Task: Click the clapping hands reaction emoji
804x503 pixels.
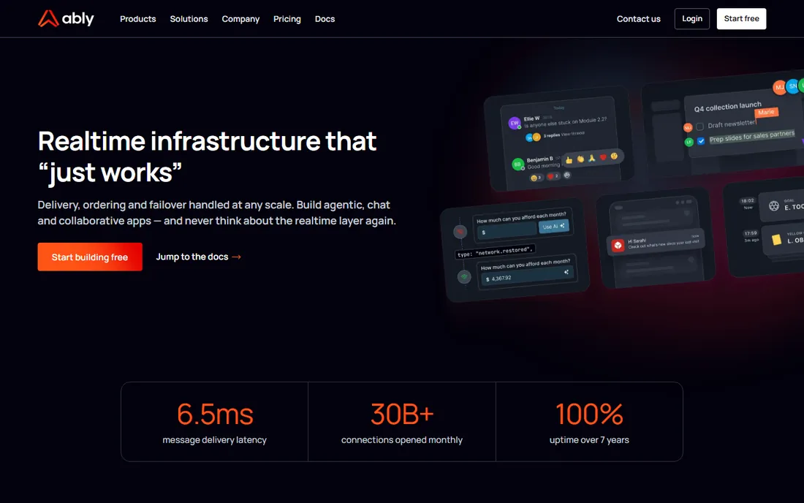Action: coord(580,159)
